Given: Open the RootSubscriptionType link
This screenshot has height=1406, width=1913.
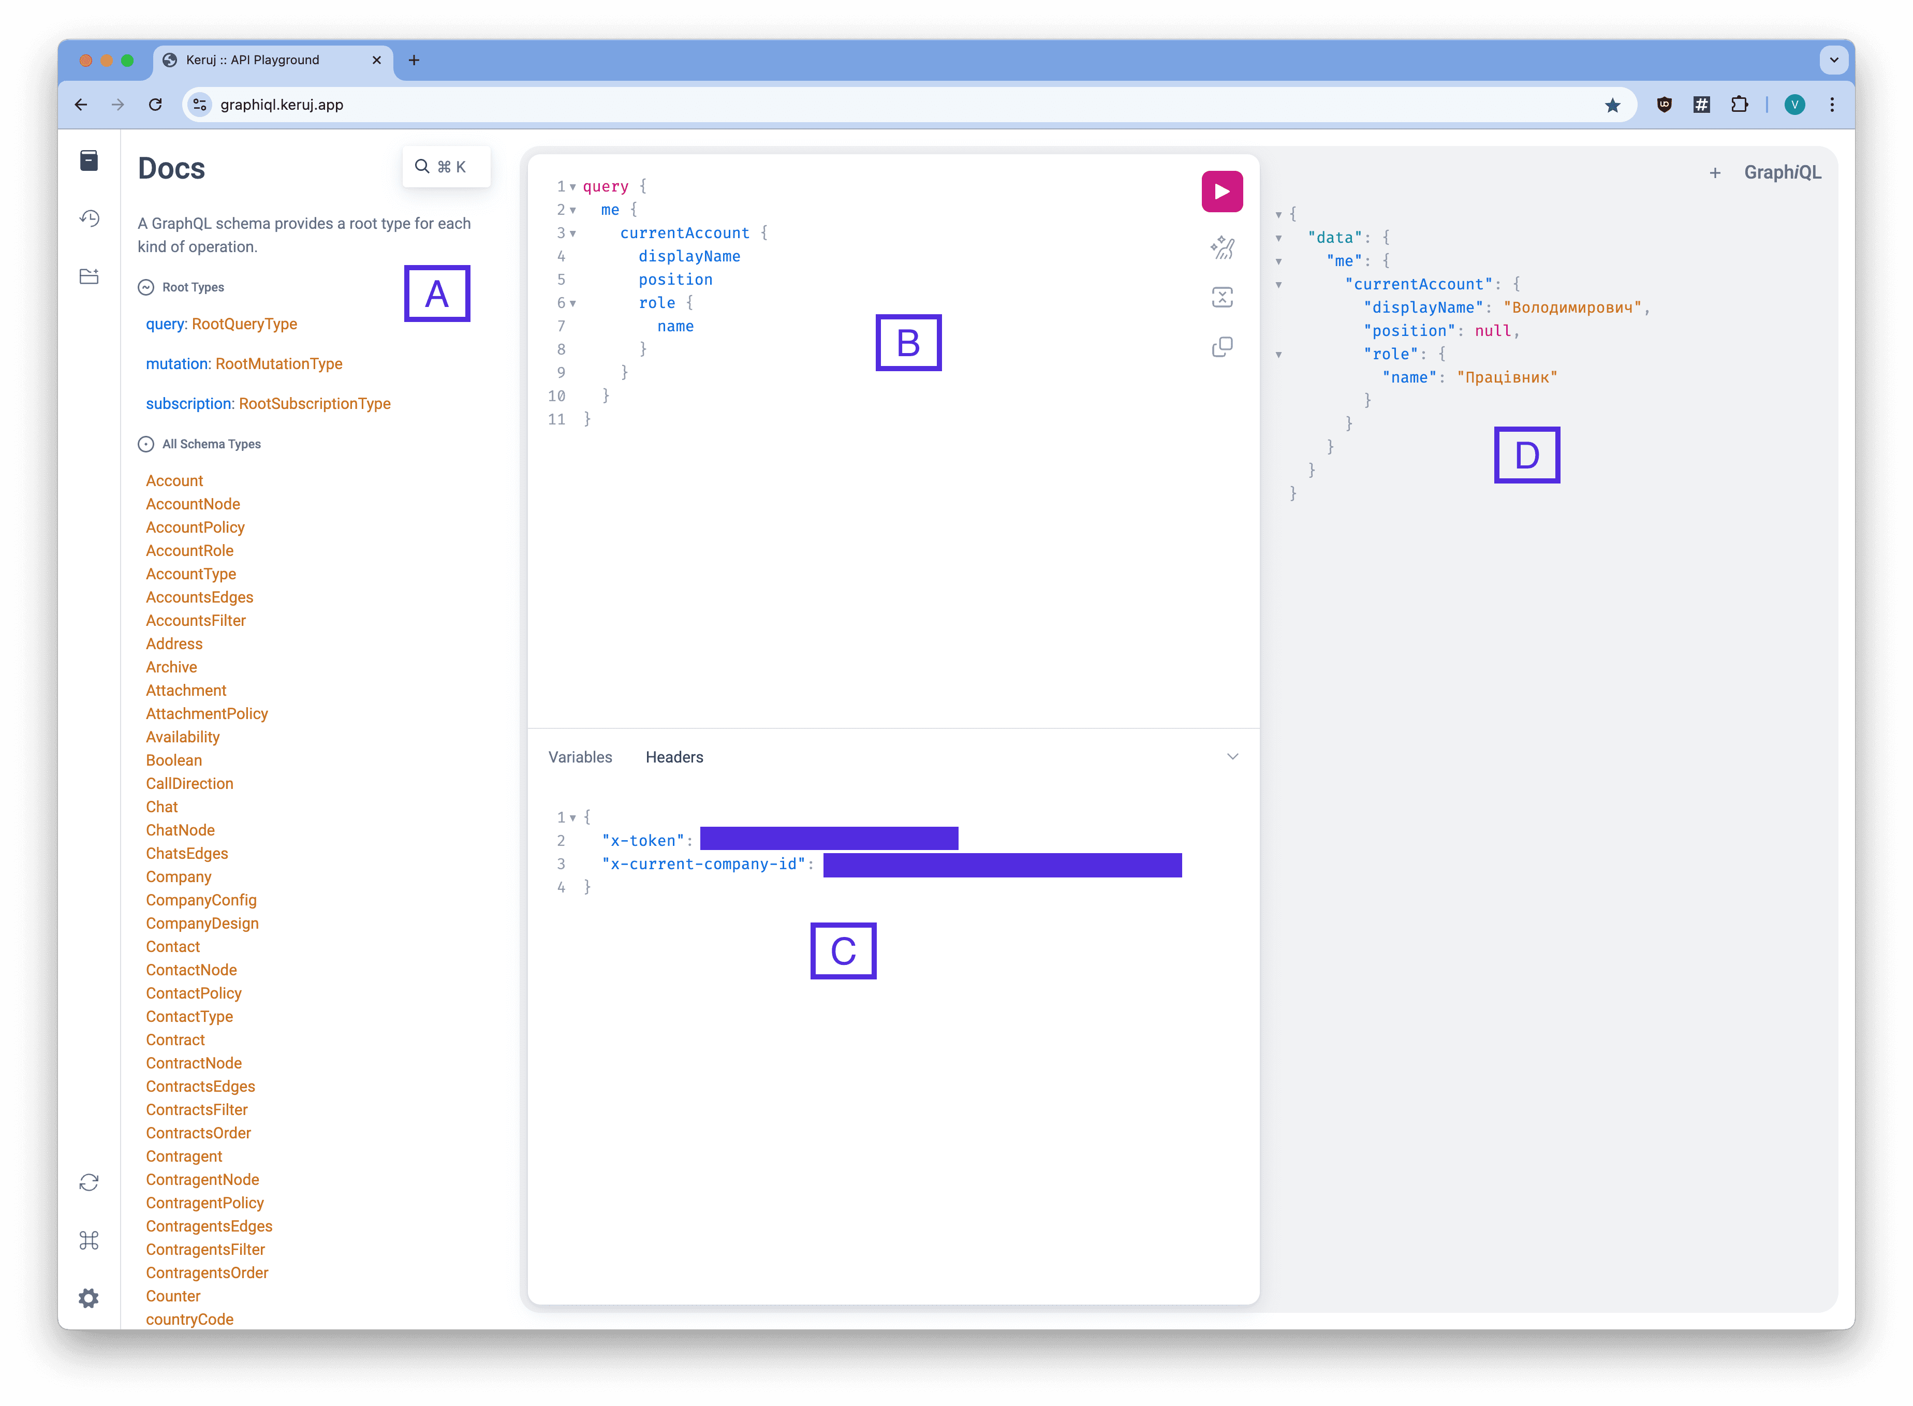Looking at the screenshot, I should click(x=314, y=403).
